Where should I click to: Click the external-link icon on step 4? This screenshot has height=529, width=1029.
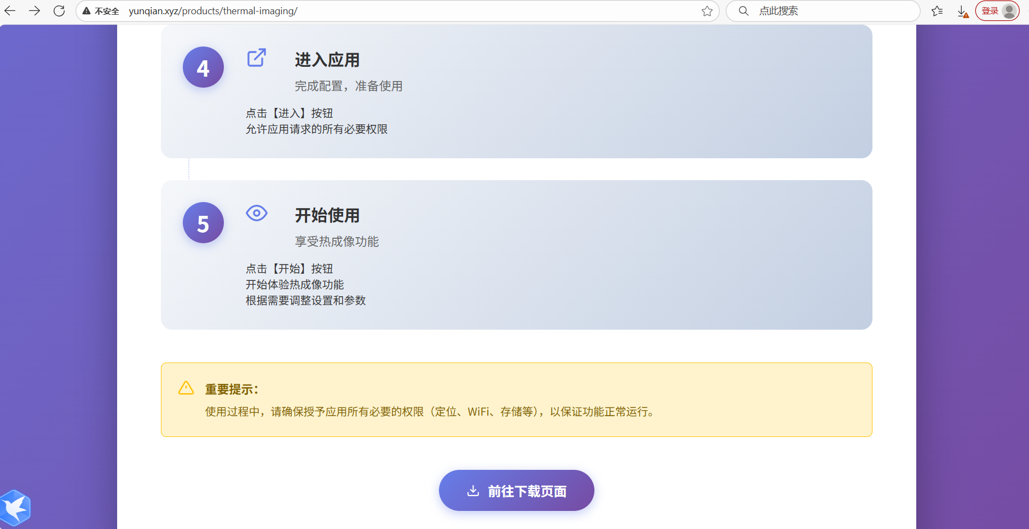click(256, 58)
